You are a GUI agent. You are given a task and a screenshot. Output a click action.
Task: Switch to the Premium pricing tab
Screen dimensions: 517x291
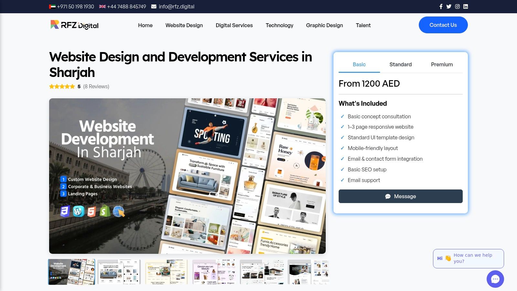click(x=442, y=64)
